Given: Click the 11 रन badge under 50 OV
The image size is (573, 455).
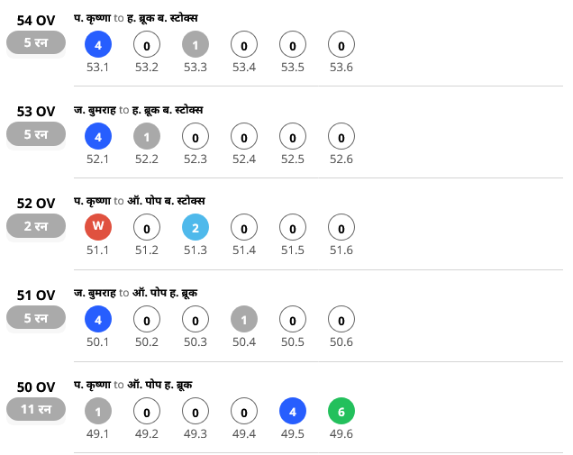Looking at the screenshot, I should click(x=36, y=409).
